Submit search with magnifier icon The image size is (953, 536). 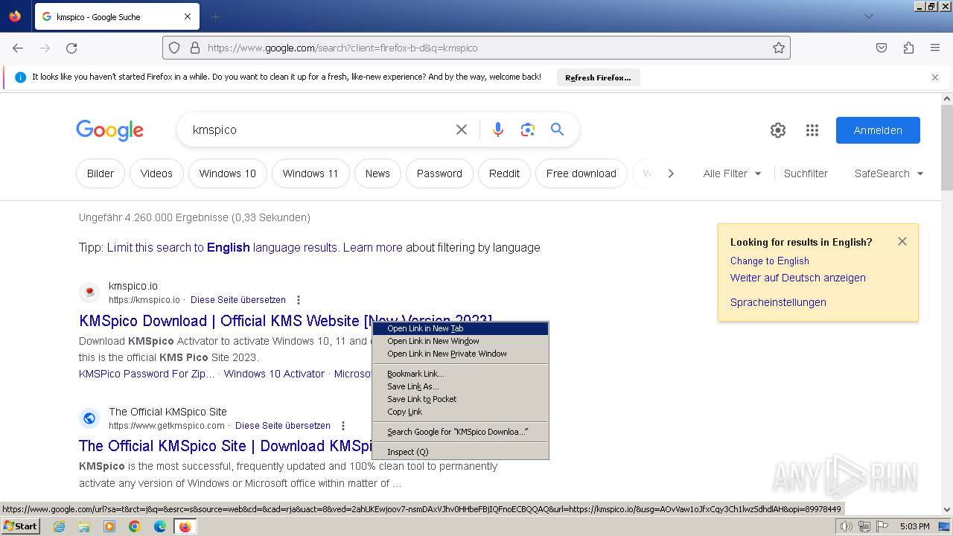point(557,130)
